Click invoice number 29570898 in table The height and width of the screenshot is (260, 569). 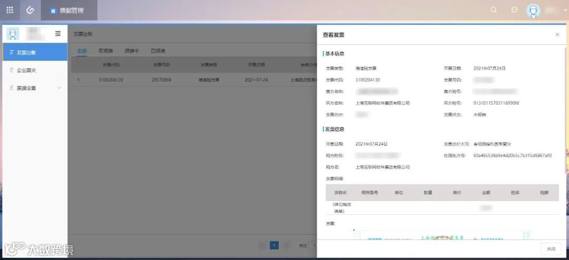pyautogui.click(x=162, y=80)
